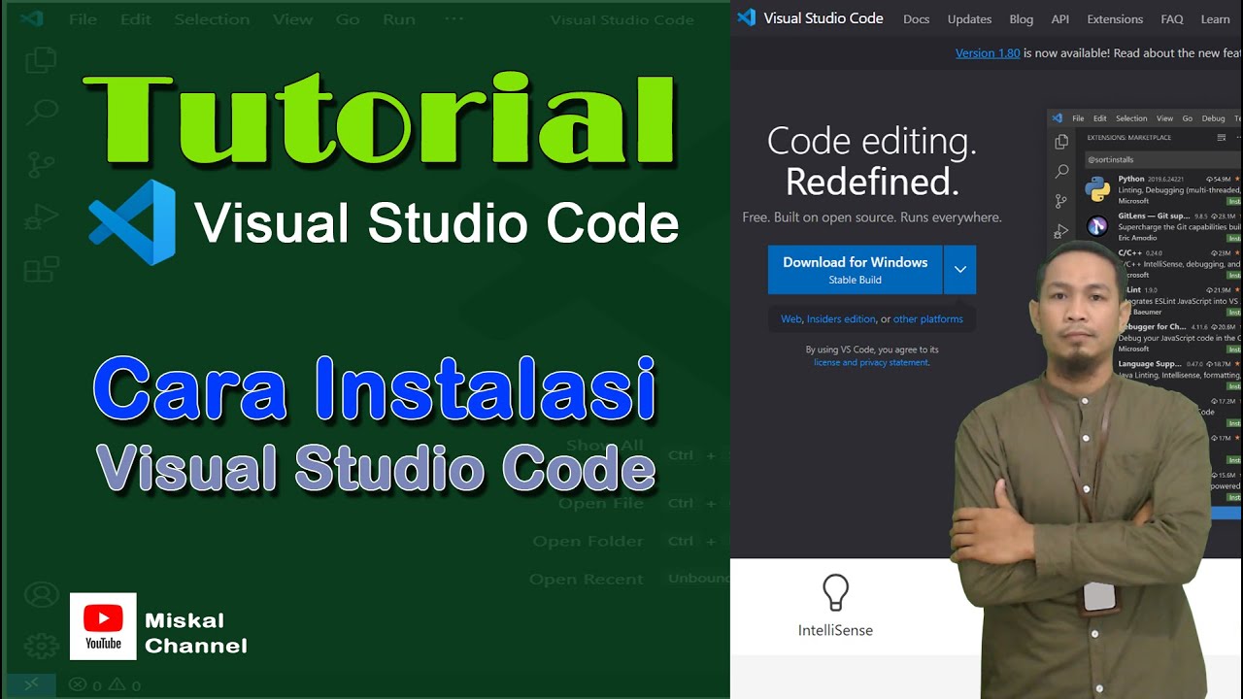Image resolution: width=1243 pixels, height=699 pixels.
Task: Click the remote indicator icon in status bar
Action: click(x=31, y=684)
